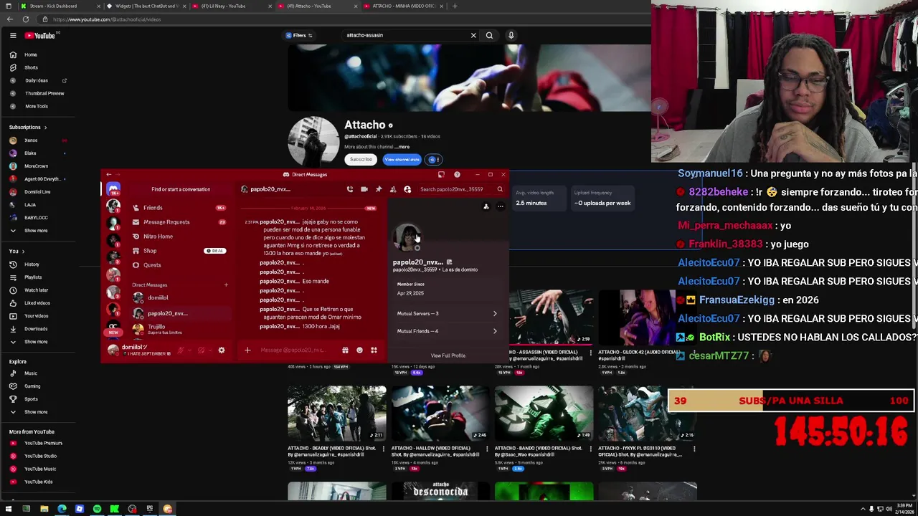
Task: Toggle Discord headphones deafen
Action: tap(201, 350)
